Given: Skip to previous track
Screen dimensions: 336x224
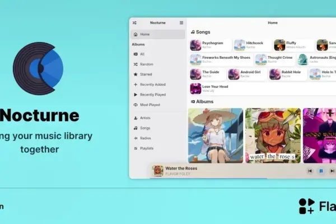Looking at the screenshot, I should pyautogui.click(x=310, y=171).
